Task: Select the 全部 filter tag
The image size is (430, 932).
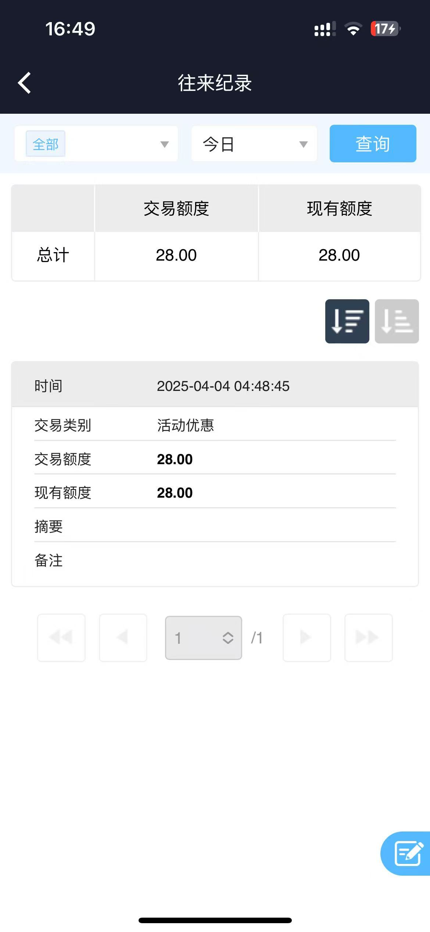Action: pyautogui.click(x=46, y=144)
